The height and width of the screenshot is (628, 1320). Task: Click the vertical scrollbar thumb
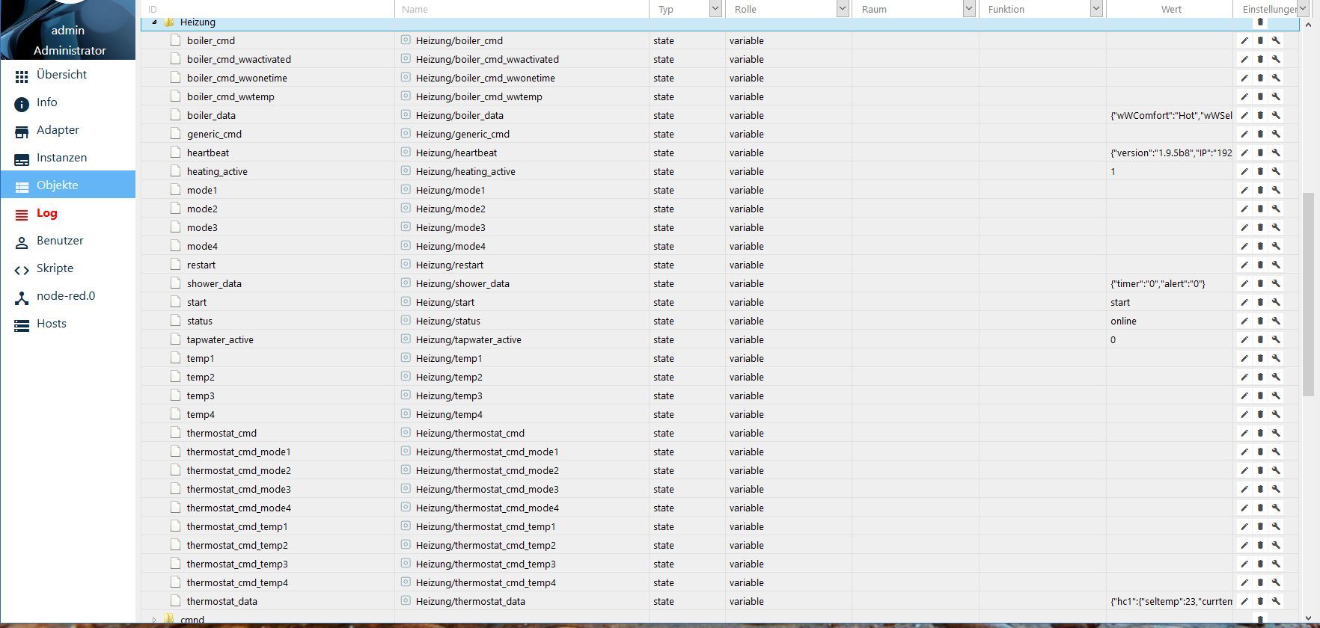pyautogui.click(x=1308, y=295)
